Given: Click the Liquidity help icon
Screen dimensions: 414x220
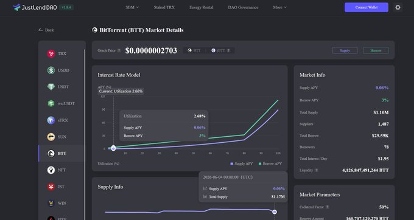Looking at the screenshot, I should (317, 170).
